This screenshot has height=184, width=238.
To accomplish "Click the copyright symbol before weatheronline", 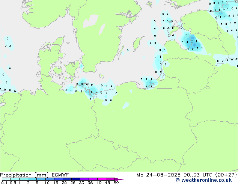I will tap(177, 180).
